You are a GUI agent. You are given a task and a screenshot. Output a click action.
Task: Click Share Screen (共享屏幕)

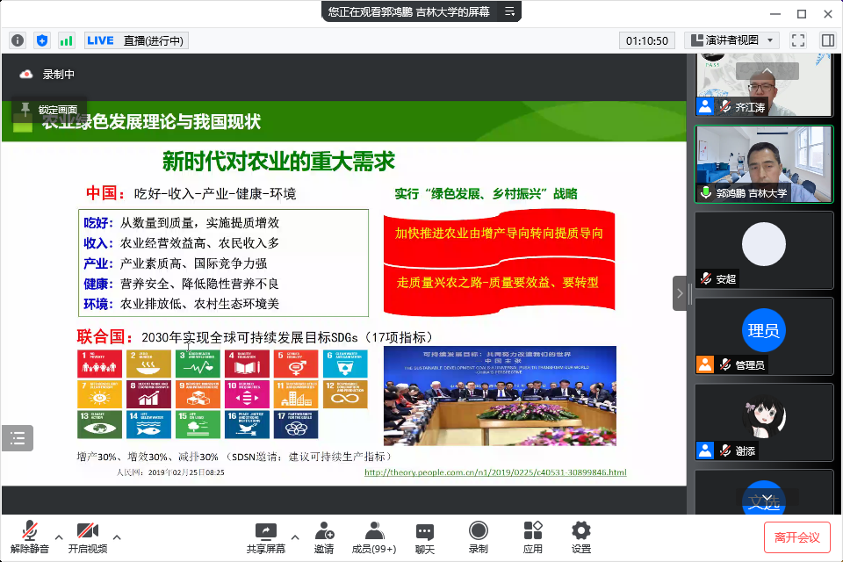pyautogui.click(x=265, y=537)
